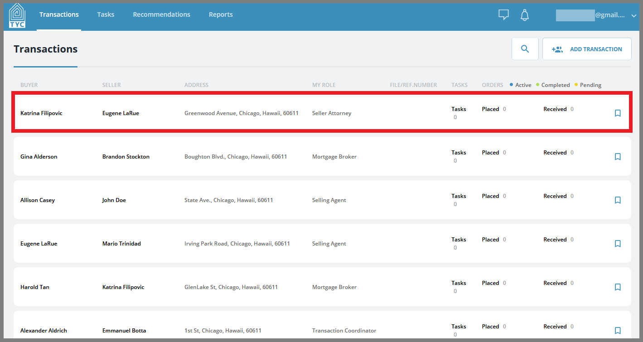Toggle bookmark on Irving Park Road transaction

click(x=618, y=244)
